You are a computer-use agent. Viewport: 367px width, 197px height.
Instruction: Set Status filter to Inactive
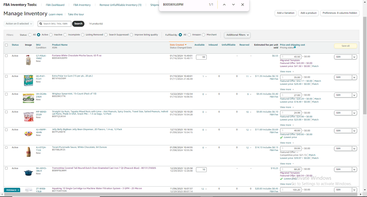(51, 35)
